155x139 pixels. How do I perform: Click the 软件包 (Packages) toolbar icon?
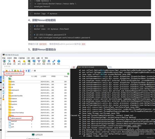[49, 62]
